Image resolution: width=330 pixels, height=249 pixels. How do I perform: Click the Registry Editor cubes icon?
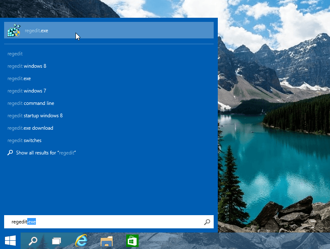14,30
